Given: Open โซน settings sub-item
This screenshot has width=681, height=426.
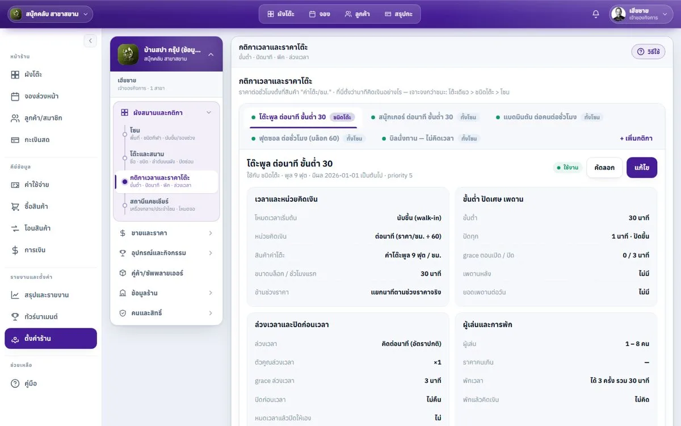Looking at the screenshot, I should pyautogui.click(x=166, y=133).
